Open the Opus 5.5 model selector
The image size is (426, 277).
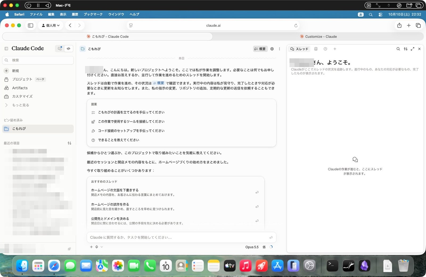252,247
